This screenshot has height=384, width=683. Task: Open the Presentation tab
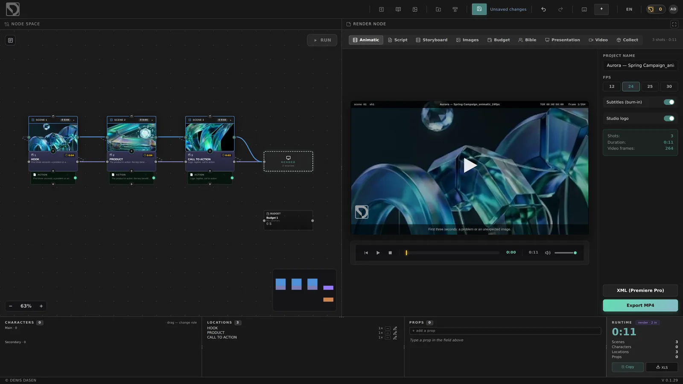tap(562, 40)
